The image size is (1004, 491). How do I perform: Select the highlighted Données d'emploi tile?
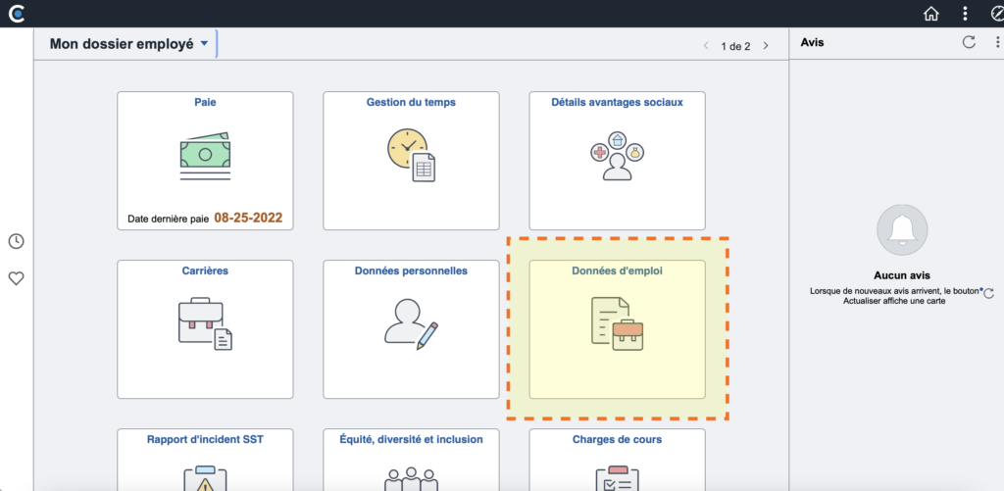tap(618, 329)
